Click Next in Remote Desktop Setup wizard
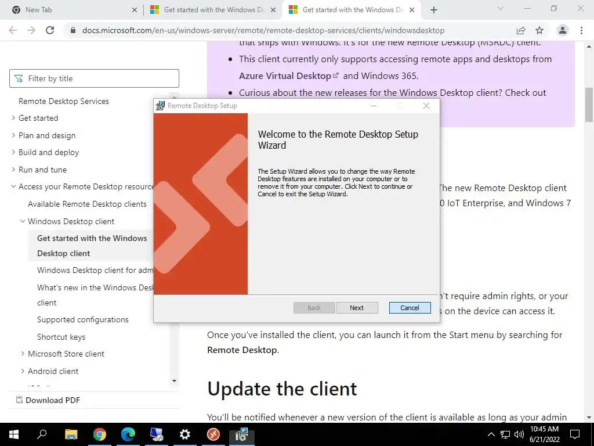The width and height of the screenshot is (594, 446). tap(357, 308)
